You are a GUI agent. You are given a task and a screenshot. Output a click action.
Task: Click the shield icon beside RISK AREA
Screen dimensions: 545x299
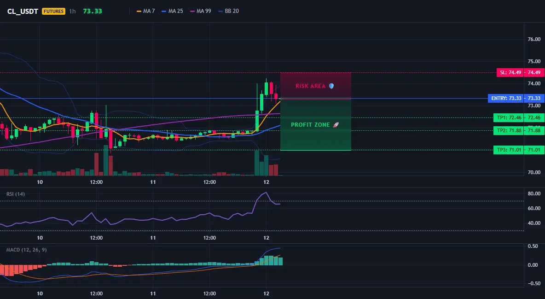(331, 86)
